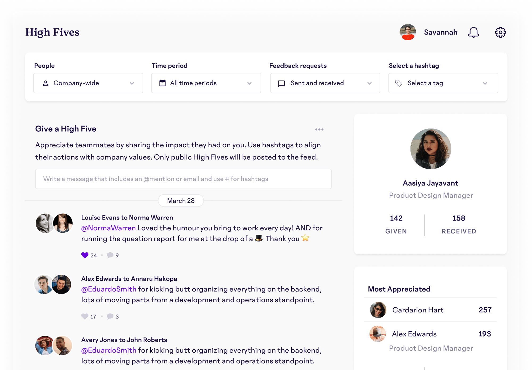532x370 pixels.
Task: Click the first @EduardoSmith mention link
Action: tap(109, 289)
